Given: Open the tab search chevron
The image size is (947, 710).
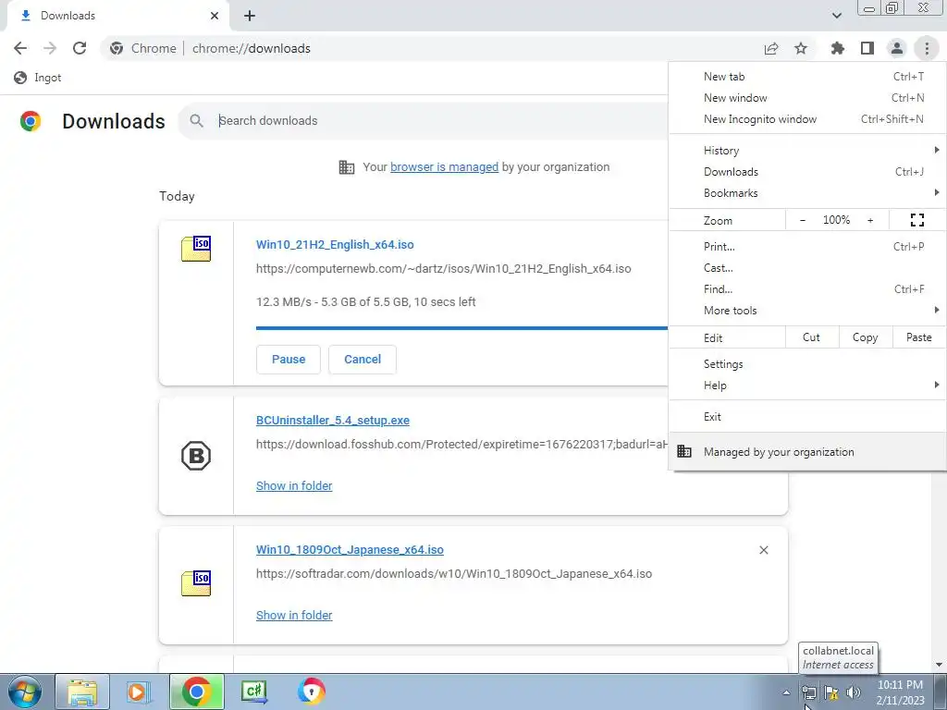Looking at the screenshot, I should tap(836, 16).
